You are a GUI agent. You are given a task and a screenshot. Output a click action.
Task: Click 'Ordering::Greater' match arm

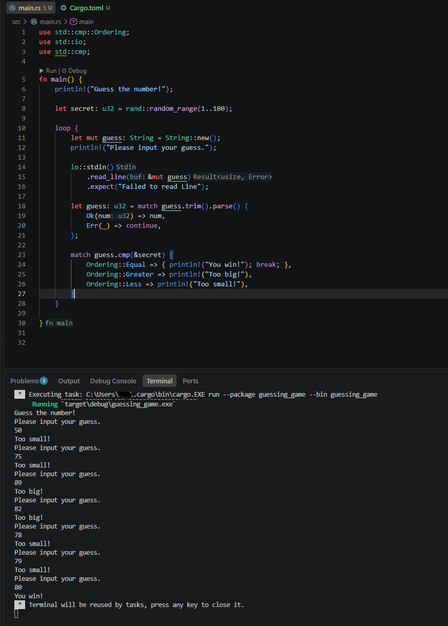click(x=120, y=275)
